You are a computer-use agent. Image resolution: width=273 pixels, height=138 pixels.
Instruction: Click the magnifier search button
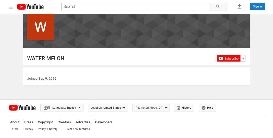(x=218, y=7)
